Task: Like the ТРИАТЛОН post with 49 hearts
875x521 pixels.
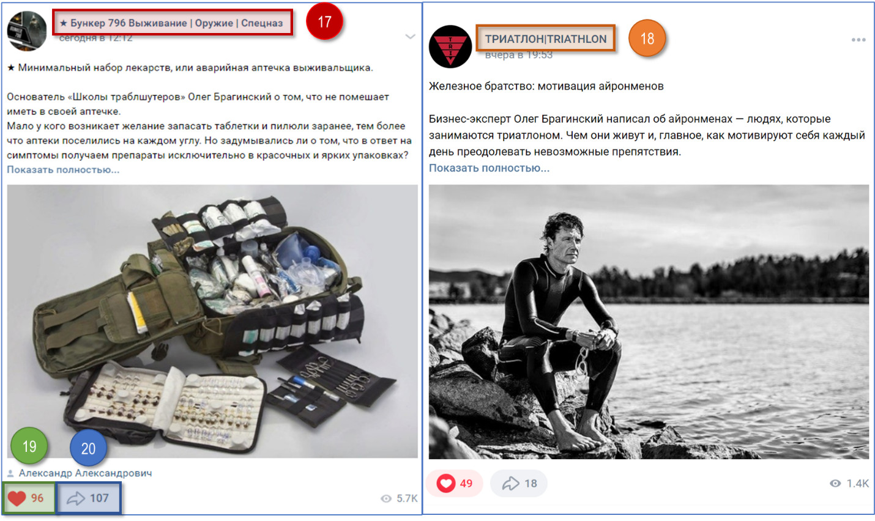Action: [x=455, y=484]
